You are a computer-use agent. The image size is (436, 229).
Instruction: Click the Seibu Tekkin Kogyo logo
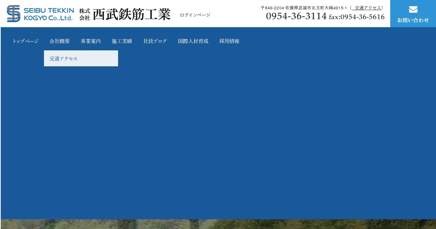click(40, 14)
